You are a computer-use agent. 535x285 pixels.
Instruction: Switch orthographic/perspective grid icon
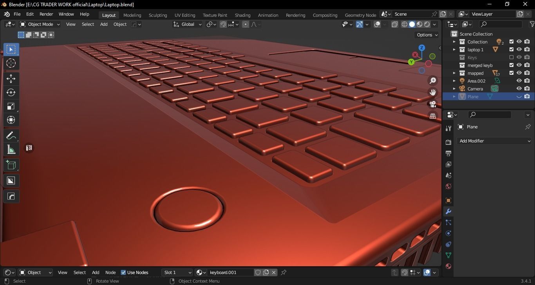coord(433,116)
